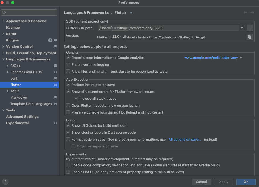259x187 pixels.
Task: Confirm preferences with OK button
Action: click(246, 182)
